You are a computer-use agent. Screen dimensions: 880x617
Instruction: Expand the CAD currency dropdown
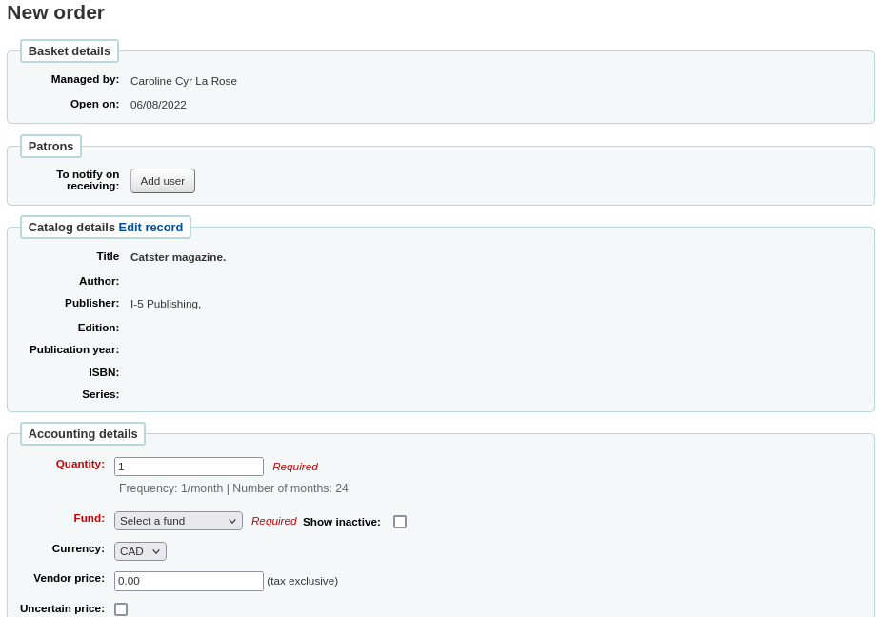click(140, 551)
